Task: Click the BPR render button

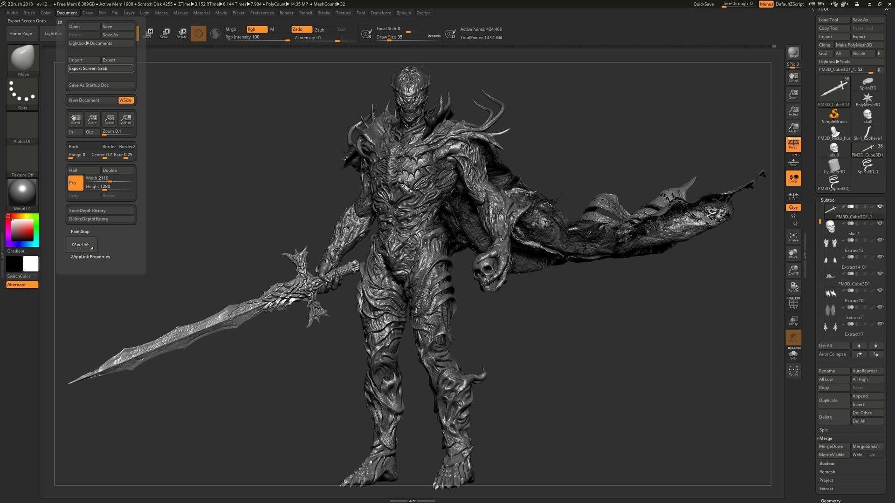Action: [793, 53]
